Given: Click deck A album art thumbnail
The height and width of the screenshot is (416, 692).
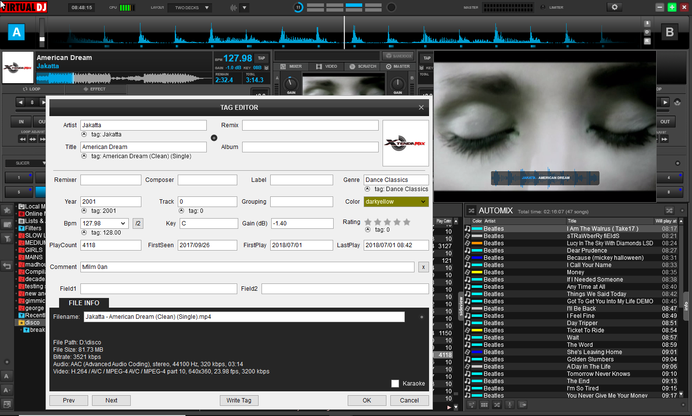Looking at the screenshot, I should [x=18, y=68].
